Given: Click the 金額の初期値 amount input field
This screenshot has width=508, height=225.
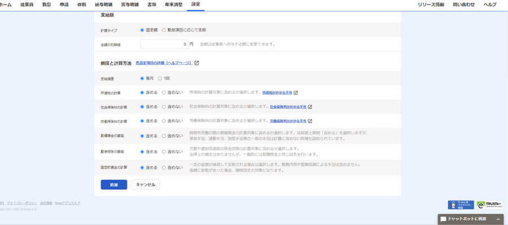Looking at the screenshot, I should coord(164,44).
